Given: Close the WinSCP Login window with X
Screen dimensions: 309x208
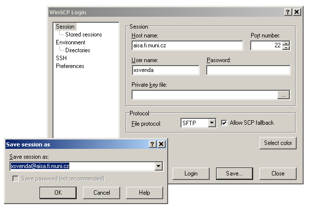Looking at the screenshot, I should [x=297, y=12].
